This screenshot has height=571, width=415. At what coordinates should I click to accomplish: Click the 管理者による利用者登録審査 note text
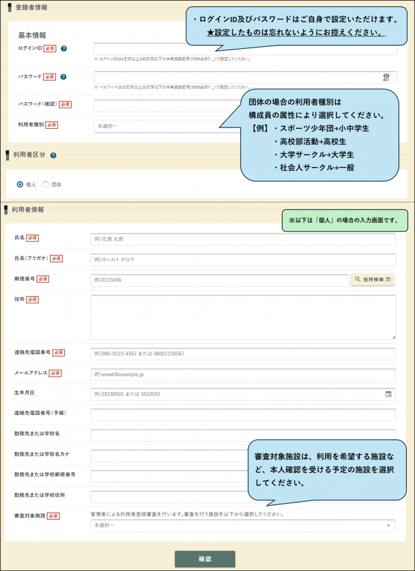point(187,515)
